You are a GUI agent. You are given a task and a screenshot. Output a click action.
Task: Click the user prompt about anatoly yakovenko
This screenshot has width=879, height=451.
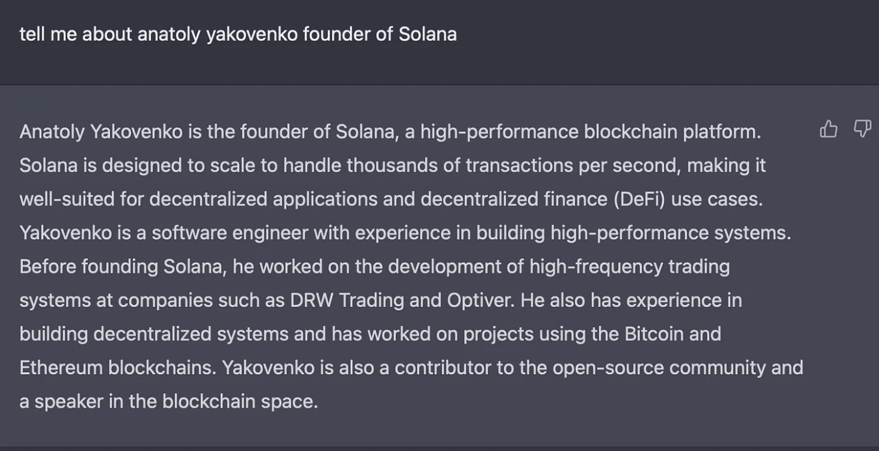coord(238,34)
